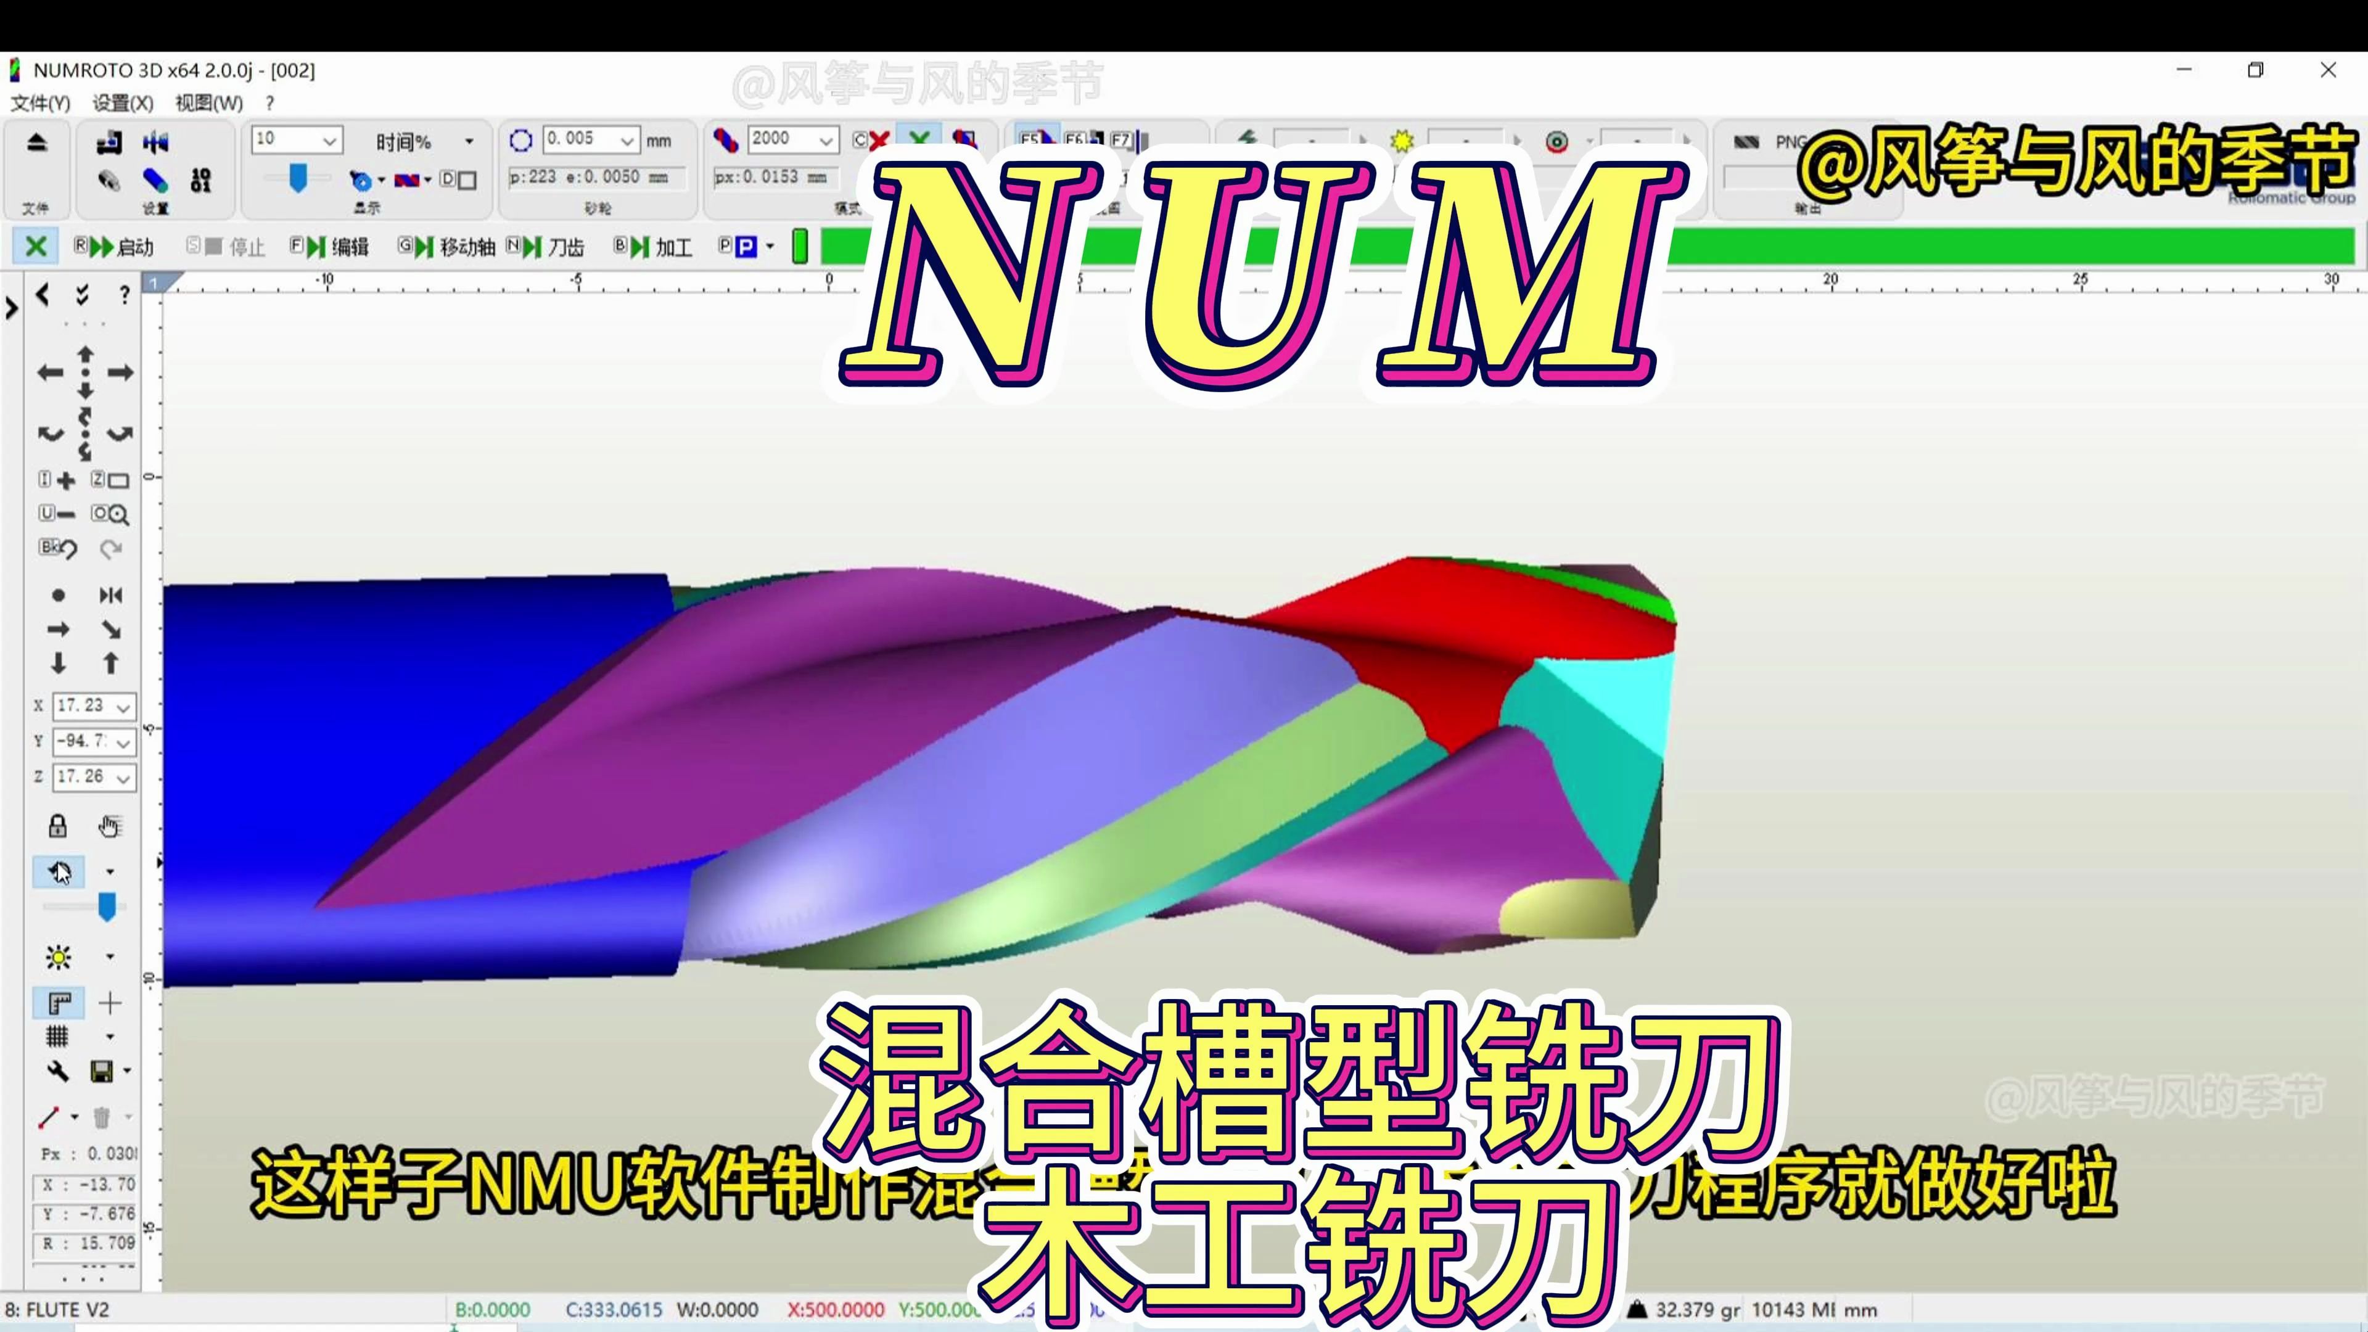Click the binary 1001 settings icon
Image resolution: width=2368 pixels, height=1332 pixels.
click(x=200, y=180)
